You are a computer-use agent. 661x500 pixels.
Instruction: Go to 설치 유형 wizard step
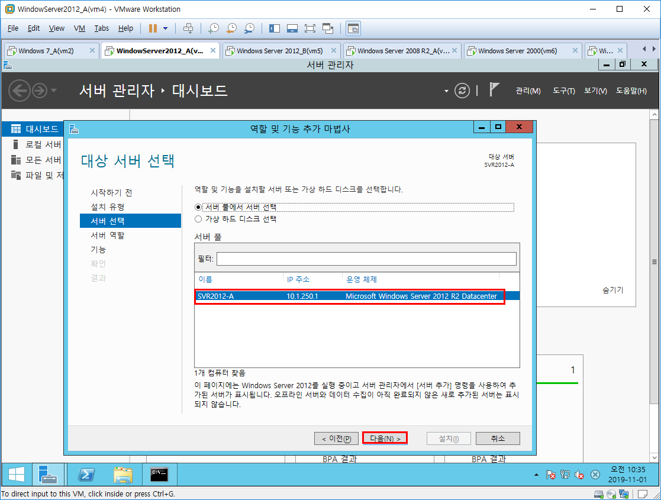[108, 207]
